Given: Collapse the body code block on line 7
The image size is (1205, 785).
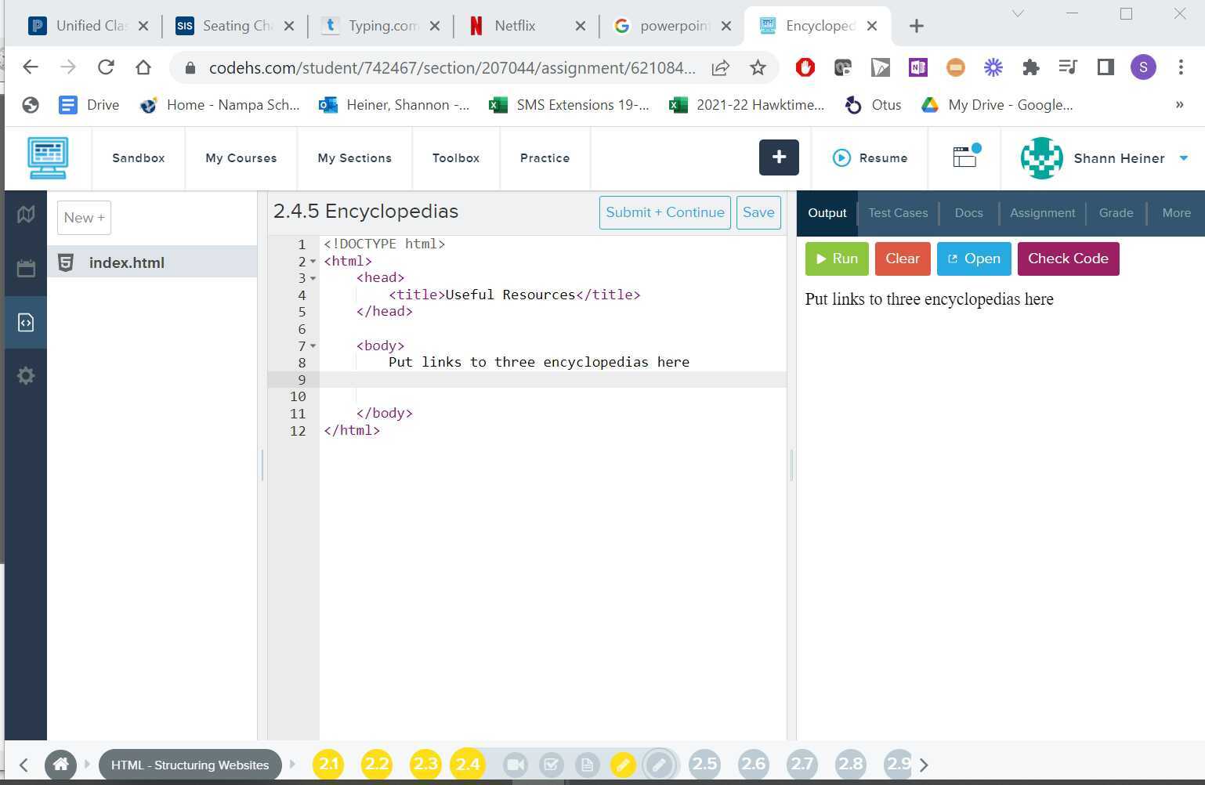Looking at the screenshot, I should pos(312,345).
